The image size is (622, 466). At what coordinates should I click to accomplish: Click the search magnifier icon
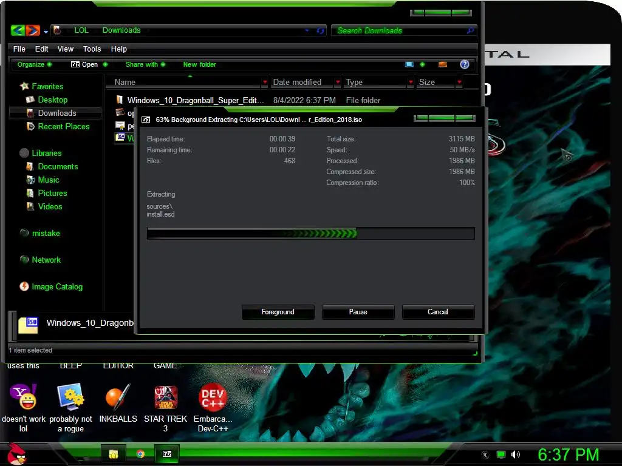coord(471,30)
